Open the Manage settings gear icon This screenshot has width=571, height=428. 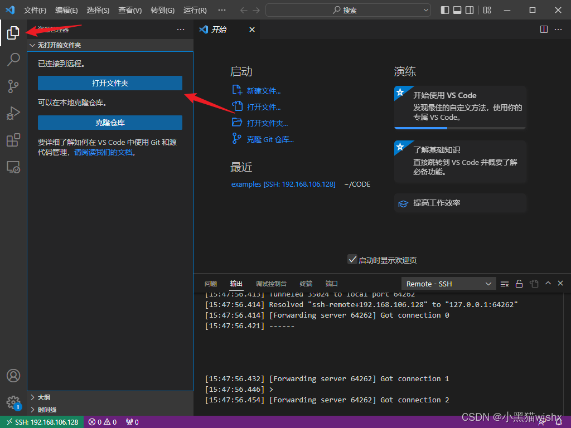pyautogui.click(x=13, y=402)
